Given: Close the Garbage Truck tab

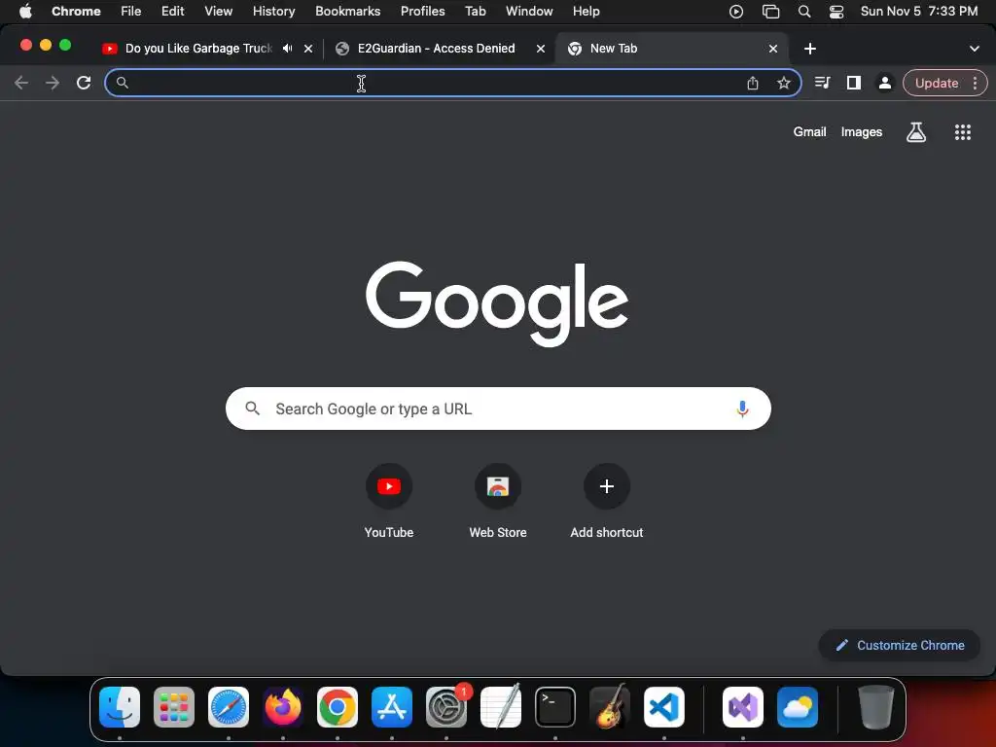Looking at the screenshot, I should click(308, 49).
